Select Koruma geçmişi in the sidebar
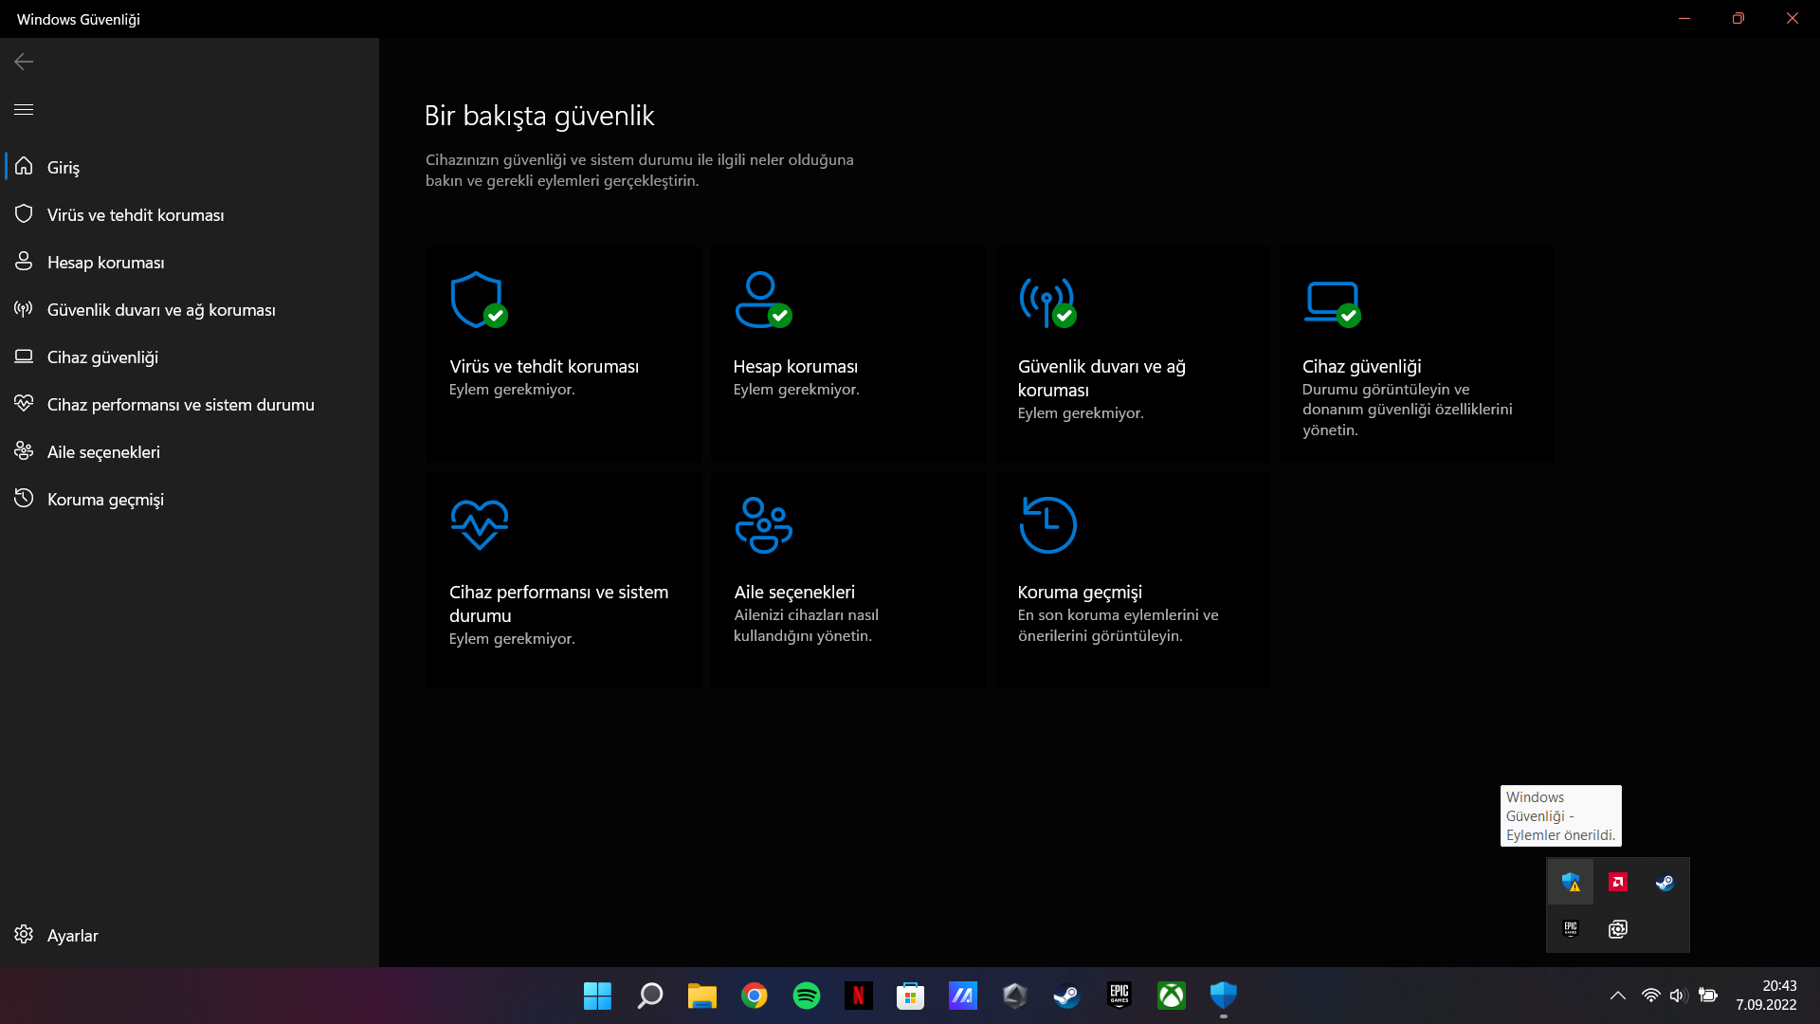This screenshot has width=1820, height=1024. click(x=105, y=500)
